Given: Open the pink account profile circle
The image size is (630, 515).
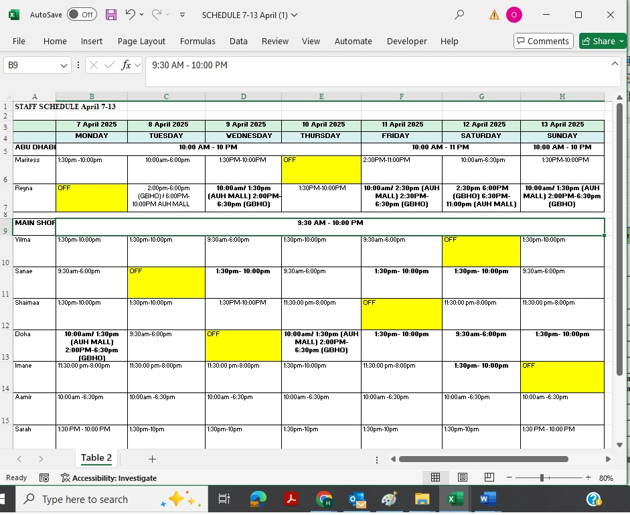Looking at the screenshot, I should point(514,15).
